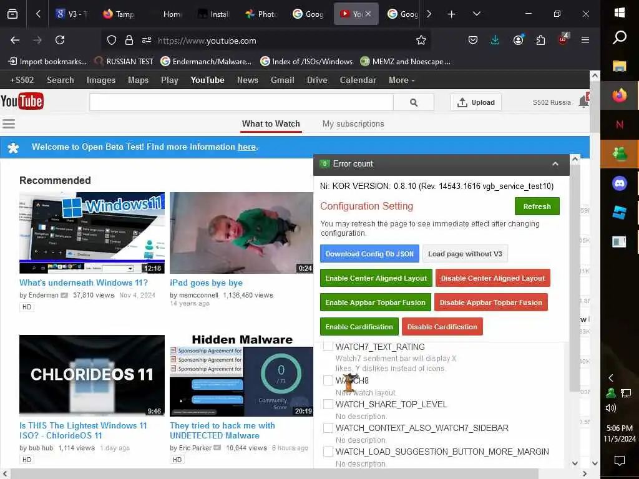Open the list all tabs dropdown arrow

click(x=476, y=14)
